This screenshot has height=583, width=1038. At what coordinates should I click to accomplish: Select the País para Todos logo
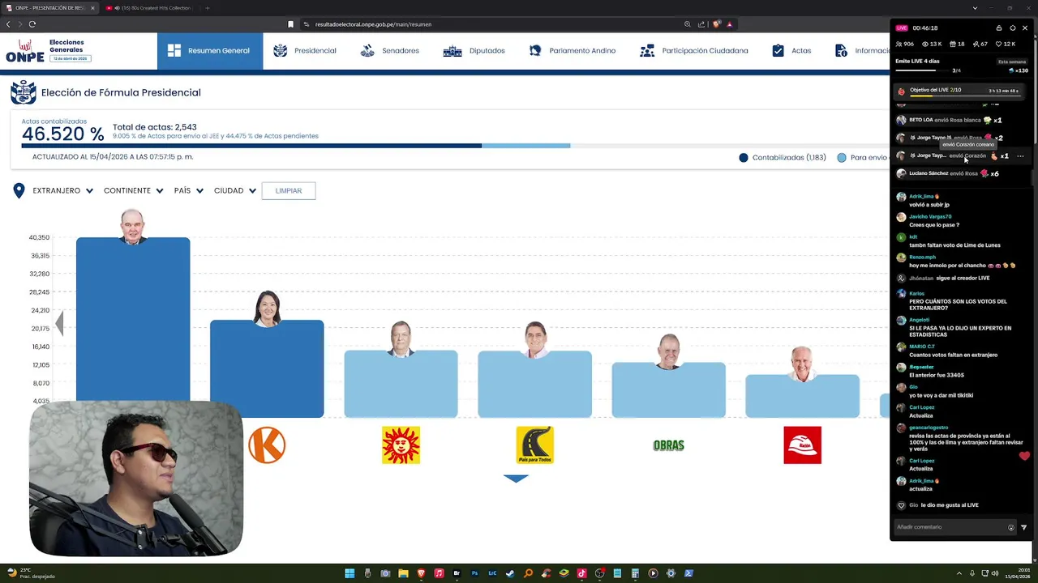coord(534,445)
